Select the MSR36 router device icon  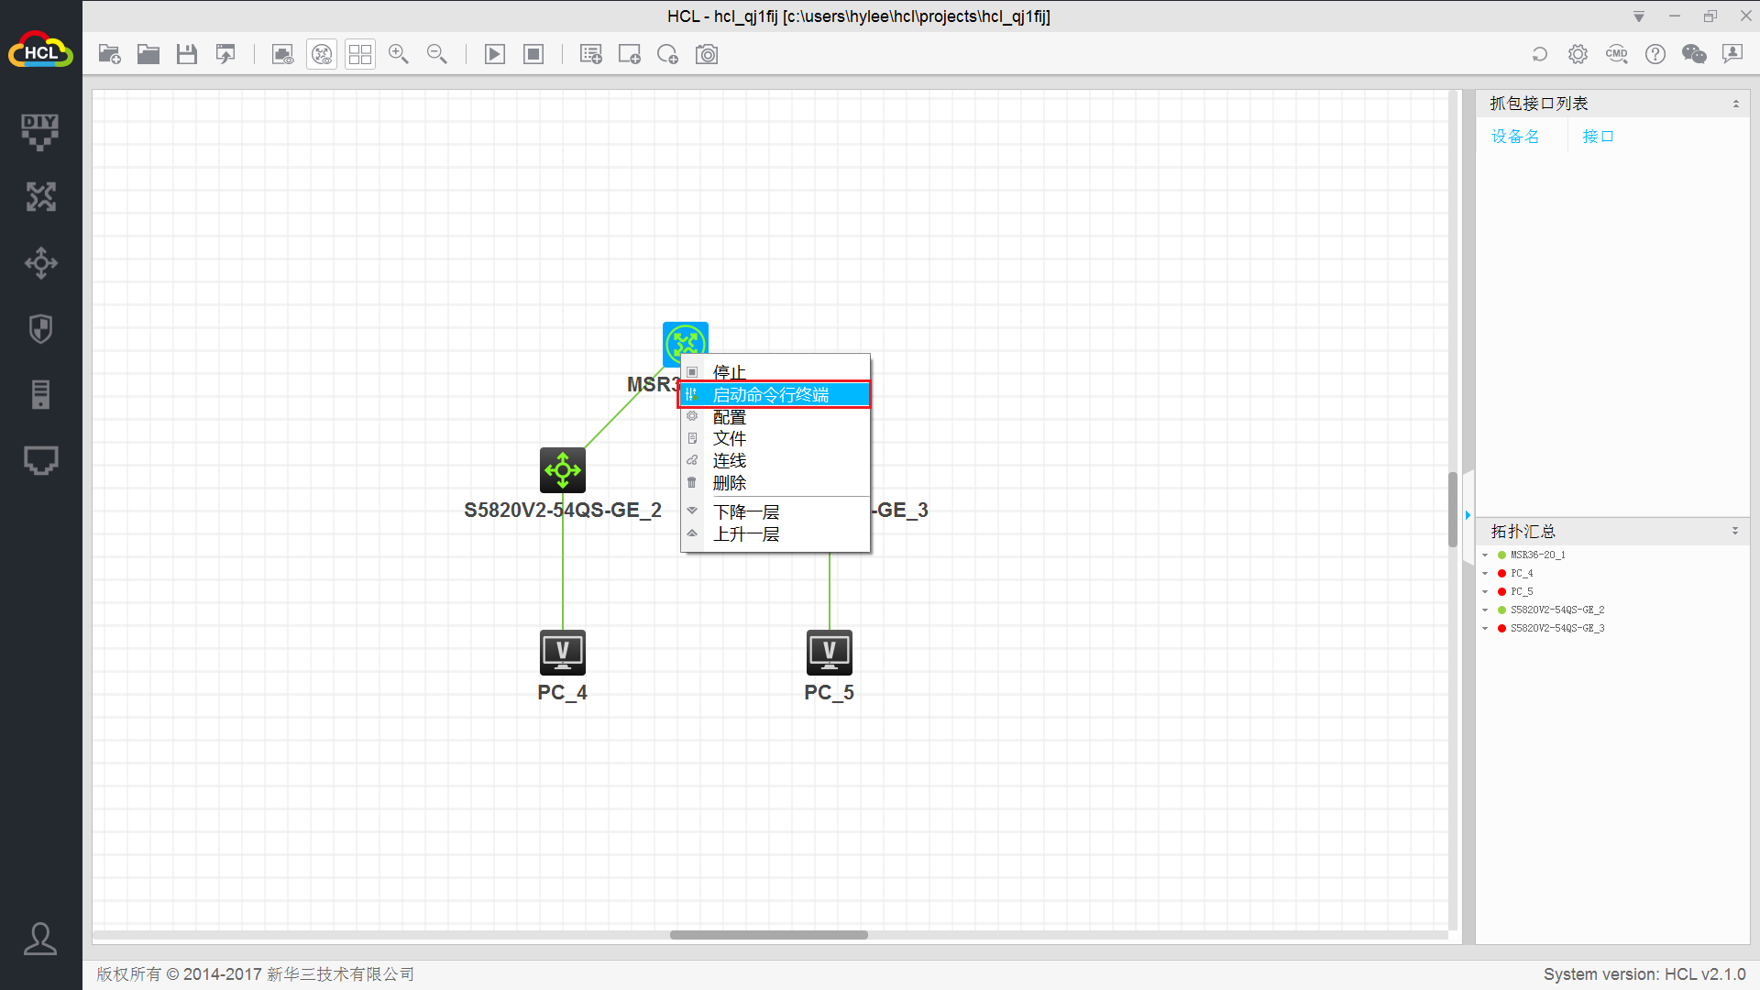(685, 344)
